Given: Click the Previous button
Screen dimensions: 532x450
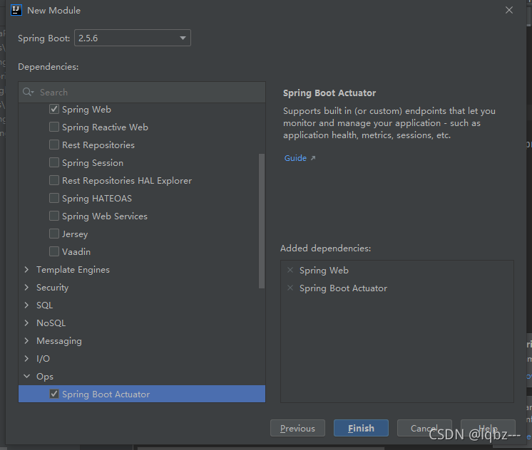Looking at the screenshot, I should (297, 428).
